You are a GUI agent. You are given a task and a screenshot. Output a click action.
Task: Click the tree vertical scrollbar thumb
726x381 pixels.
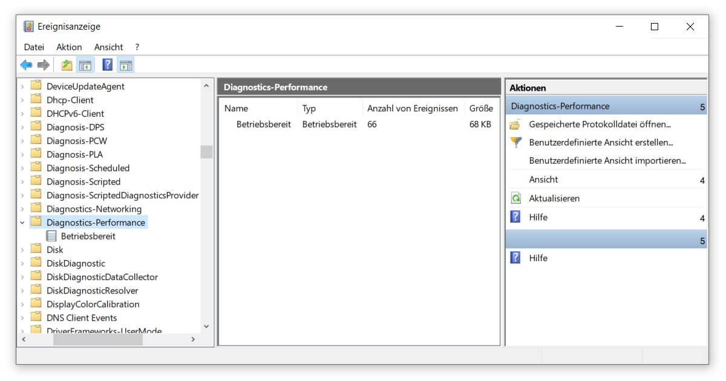(207, 151)
